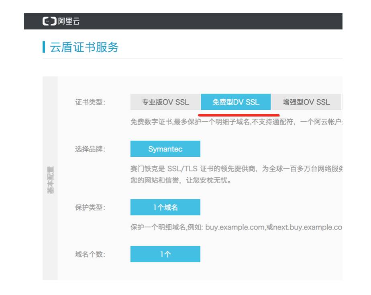
Task: Click the 证书类型 label
Action: click(x=90, y=102)
